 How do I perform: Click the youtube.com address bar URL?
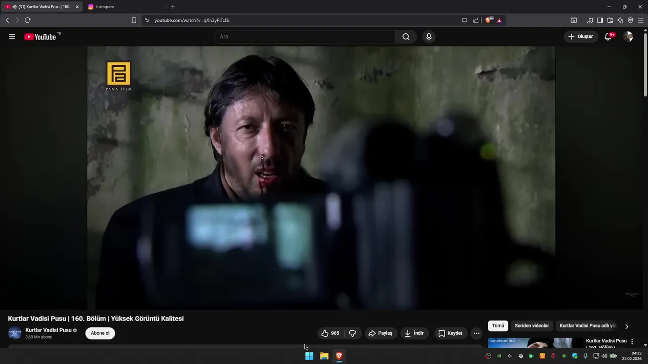point(192,20)
